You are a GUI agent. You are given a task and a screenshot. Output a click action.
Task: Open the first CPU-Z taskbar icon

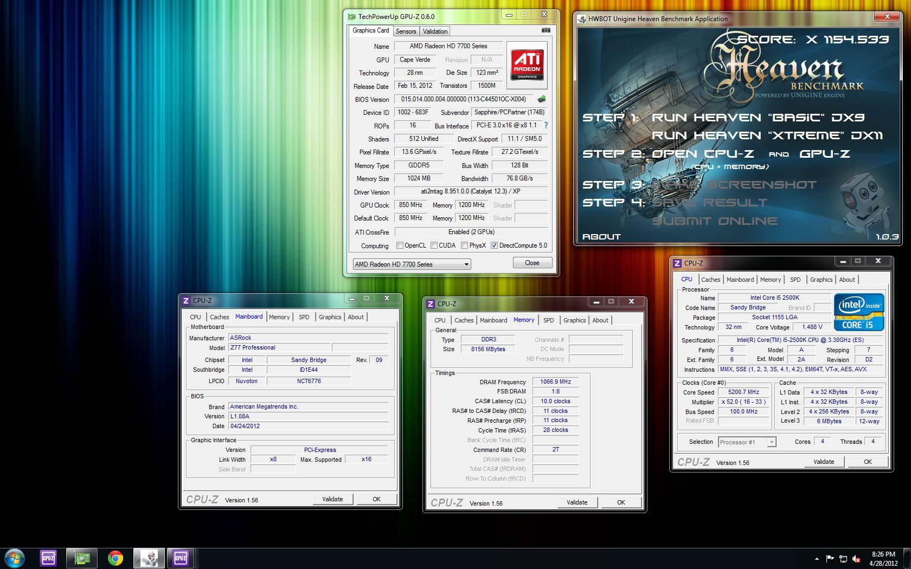coord(48,558)
